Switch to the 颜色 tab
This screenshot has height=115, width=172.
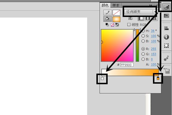pos(105,5)
